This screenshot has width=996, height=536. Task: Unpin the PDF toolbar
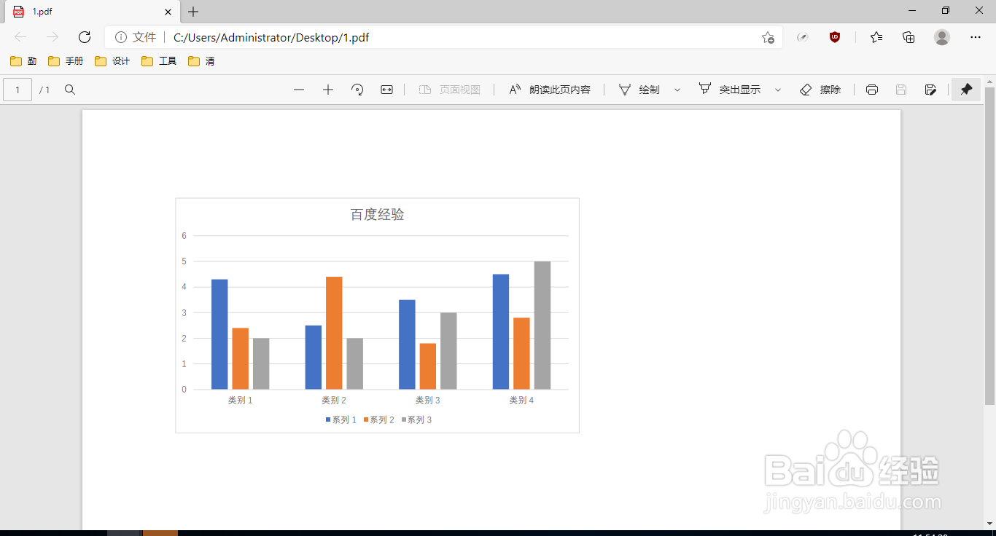pos(966,89)
